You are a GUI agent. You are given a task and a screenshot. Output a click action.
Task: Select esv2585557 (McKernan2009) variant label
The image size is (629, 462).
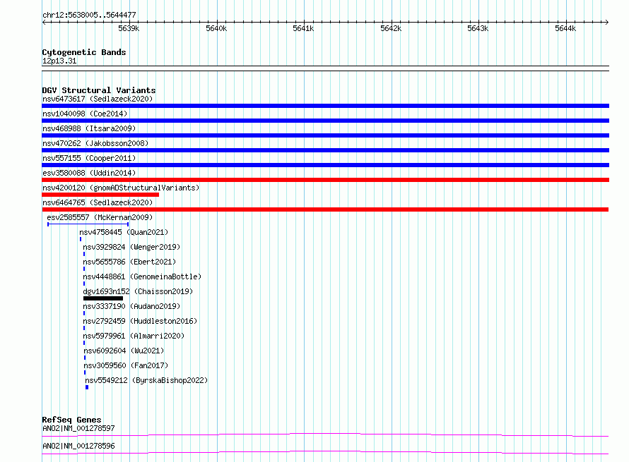pos(100,217)
